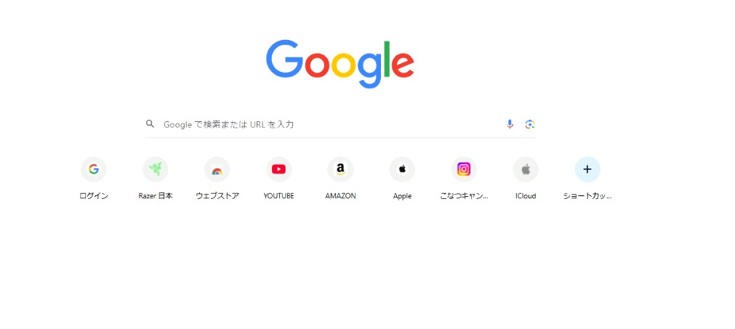Click the 'こなつキャン...' shortcut label
The height and width of the screenshot is (329, 735).
[x=464, y=196]
